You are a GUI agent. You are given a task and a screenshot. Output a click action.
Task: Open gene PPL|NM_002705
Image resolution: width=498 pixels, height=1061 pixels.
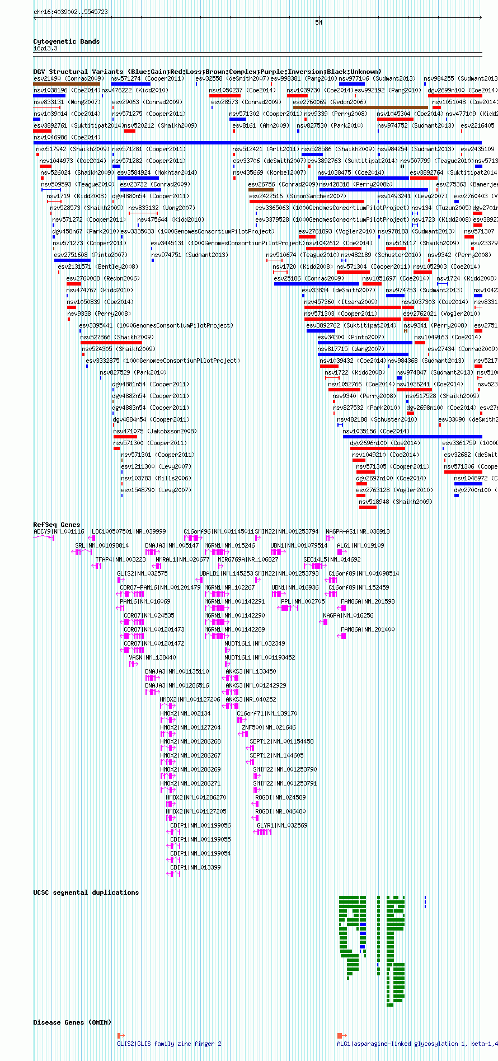coord(303,601)
